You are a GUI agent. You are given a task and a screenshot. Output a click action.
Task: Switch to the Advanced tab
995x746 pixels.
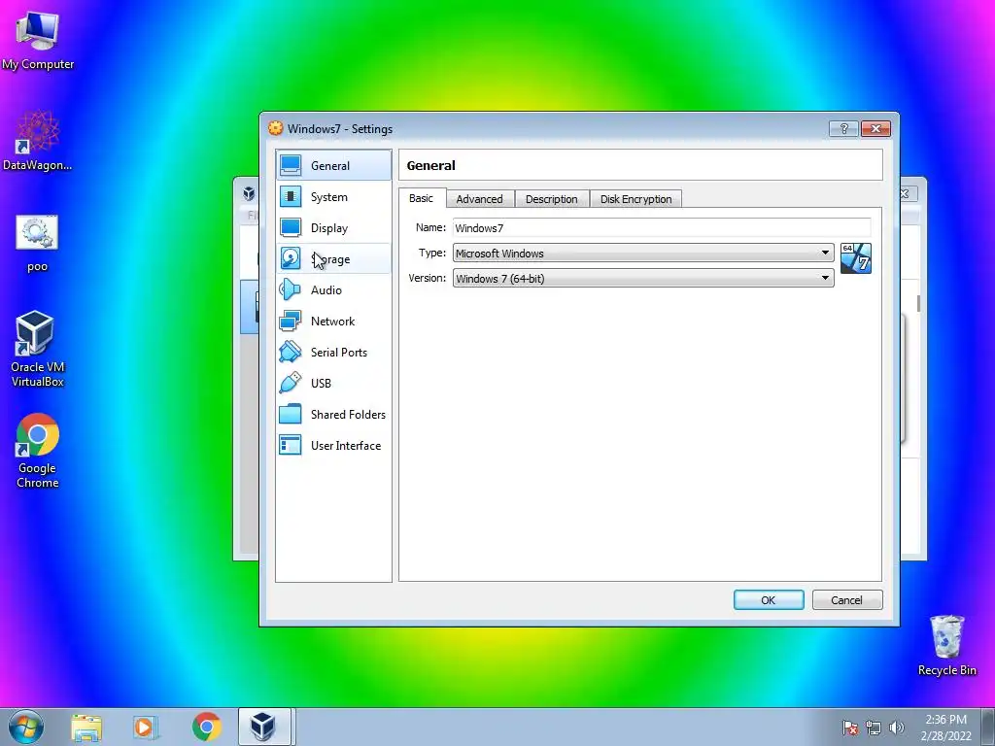click(x=479, y=199)
